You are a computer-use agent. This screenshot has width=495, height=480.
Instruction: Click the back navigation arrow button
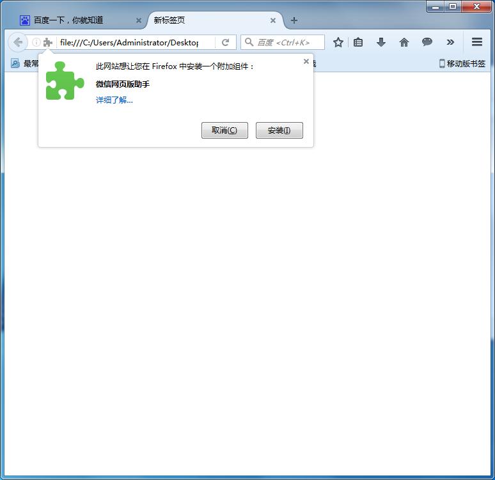tap(17, 42)
